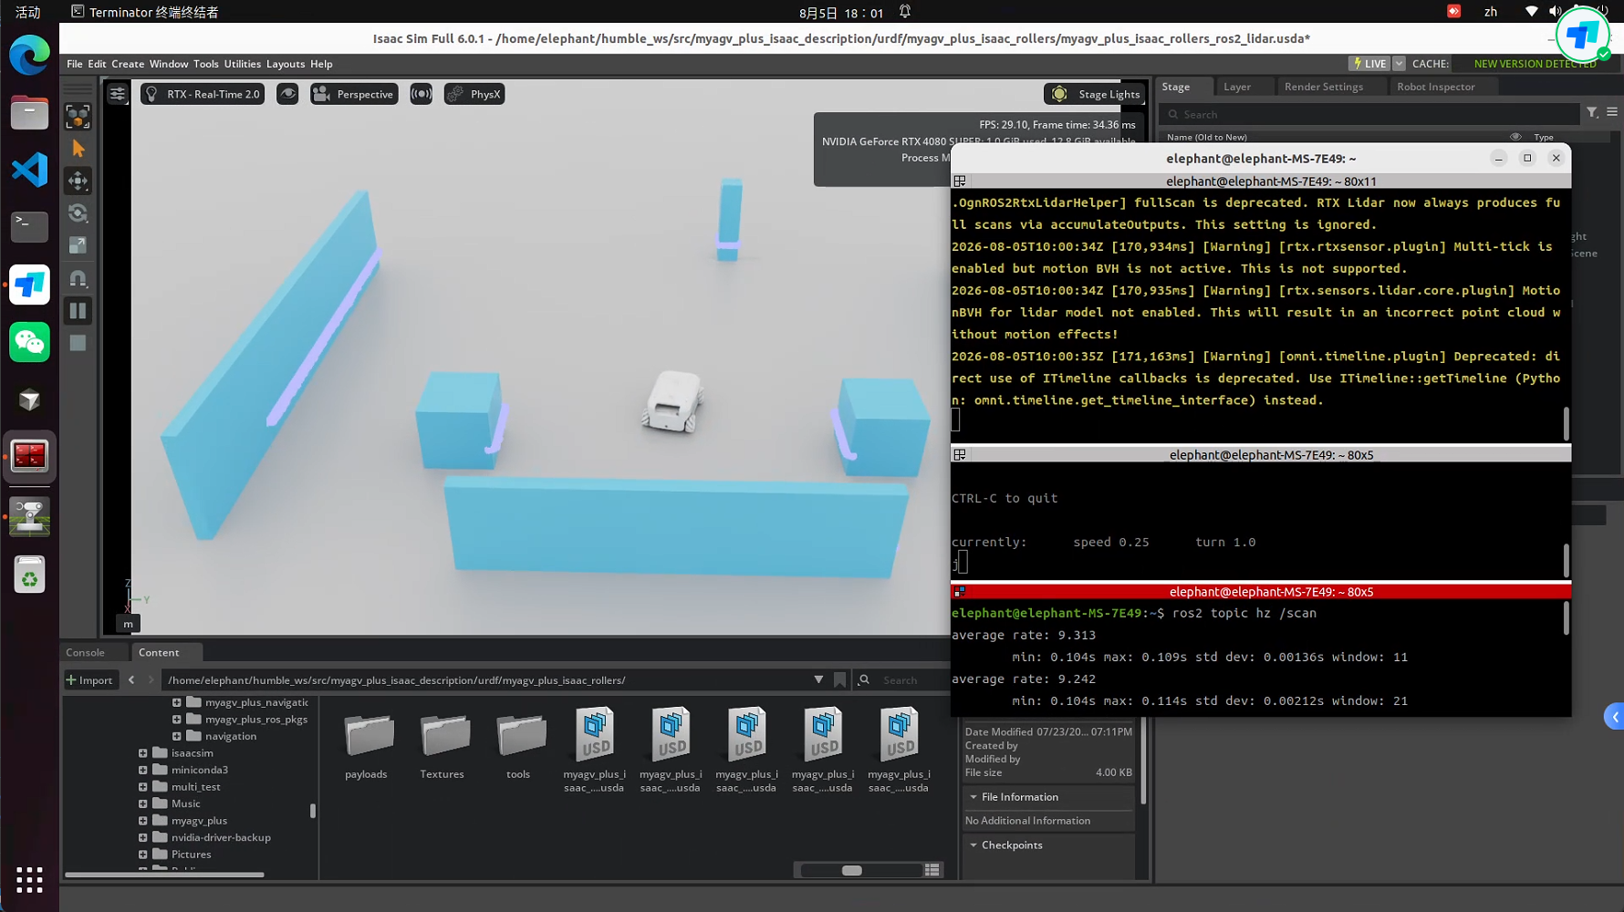Expand the Content path history dropdown
This screenshot has height=912, width=1624.
tap(818, 679)
